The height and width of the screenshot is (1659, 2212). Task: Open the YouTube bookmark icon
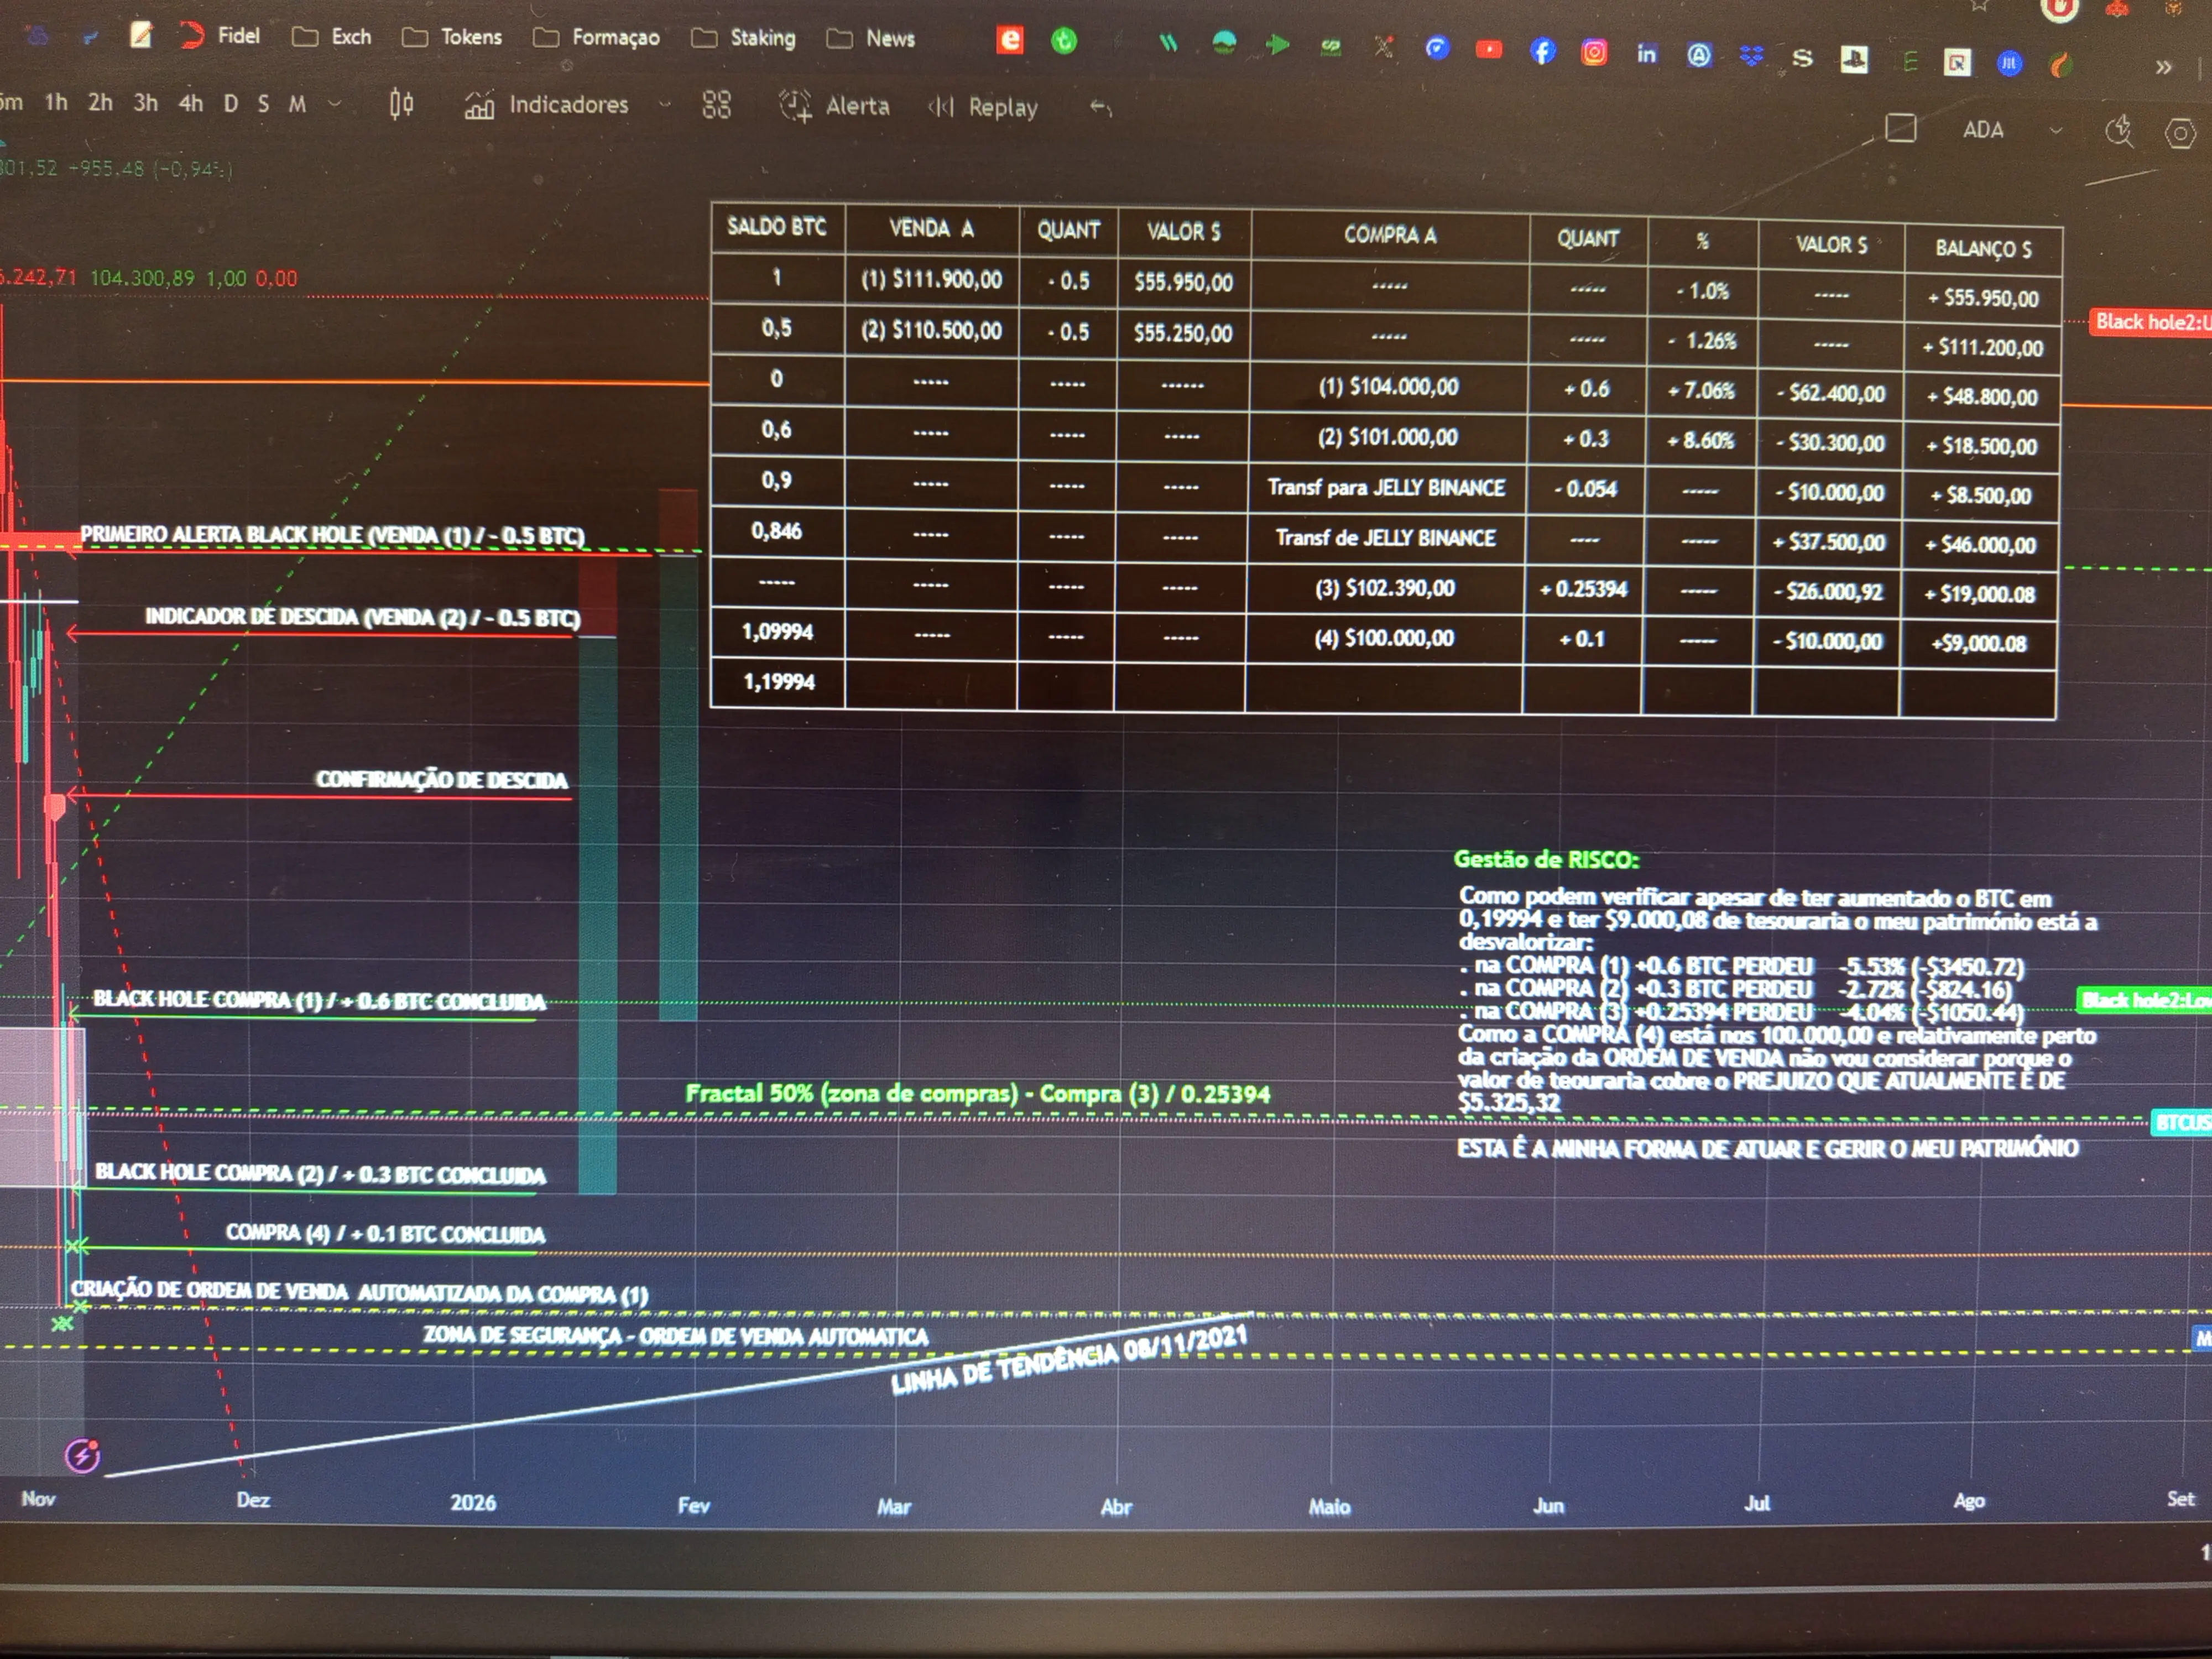[1489, 49]
